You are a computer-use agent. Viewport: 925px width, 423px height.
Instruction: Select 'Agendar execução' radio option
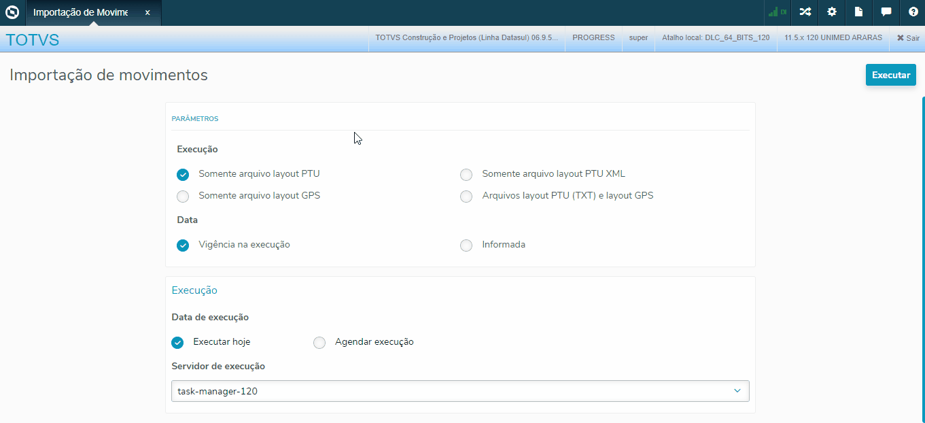pyautogui.click(x=319, y=343)
